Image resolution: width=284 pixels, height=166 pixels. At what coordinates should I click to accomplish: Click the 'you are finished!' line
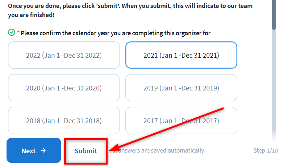[x=31, y=15]
